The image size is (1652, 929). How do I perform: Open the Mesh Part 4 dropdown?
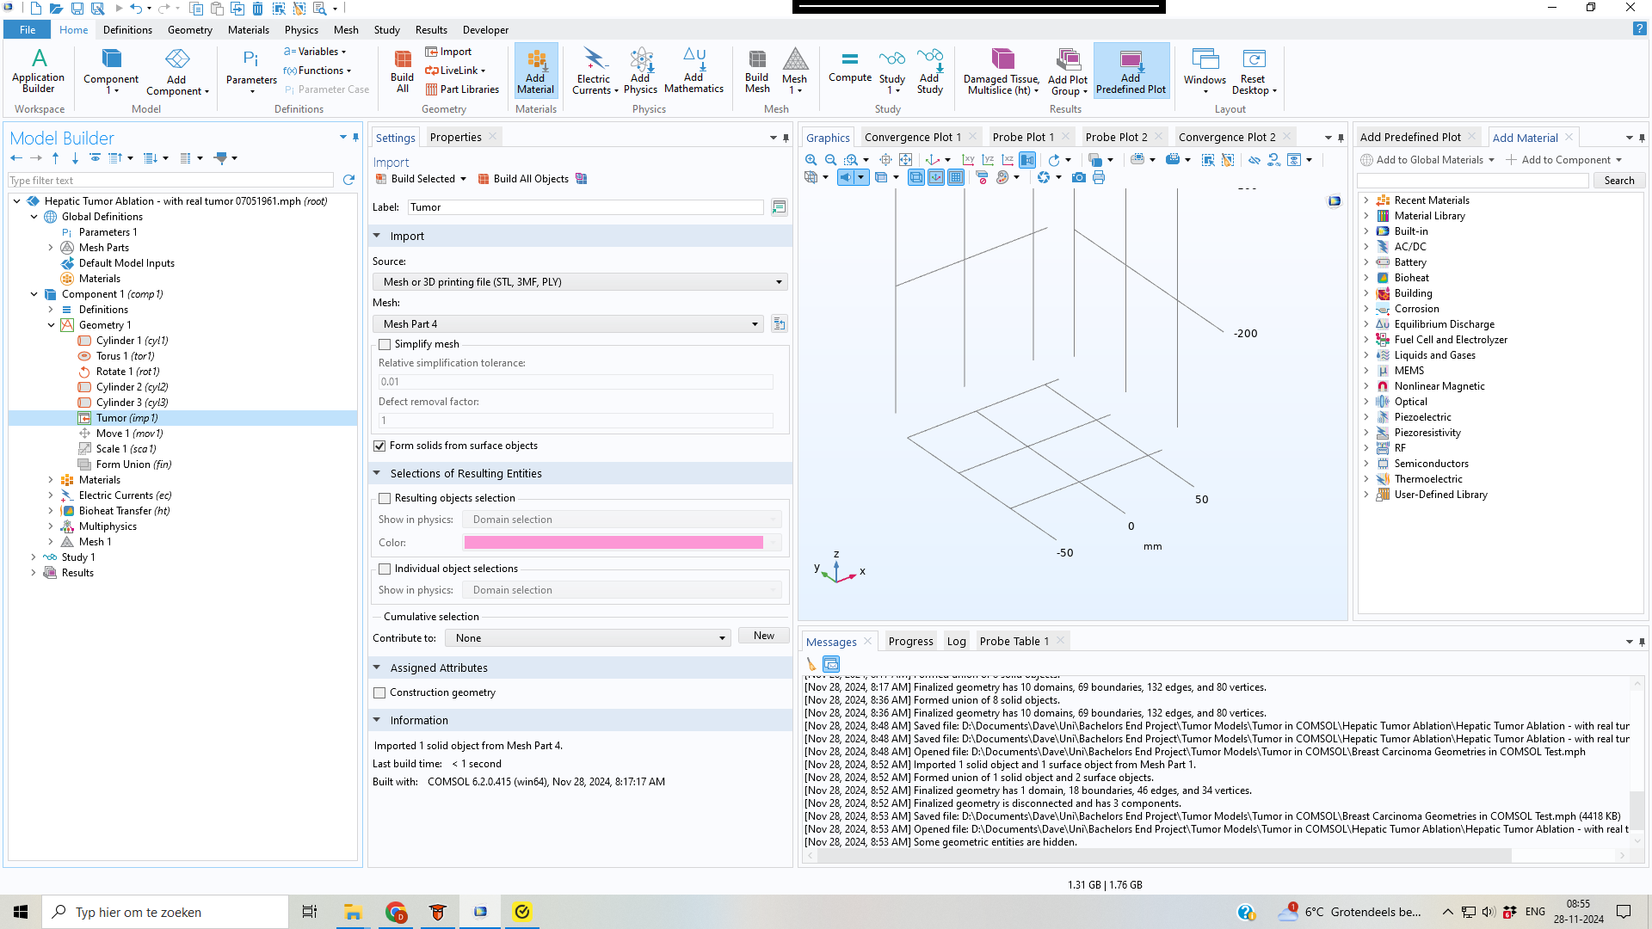tap(568, 324)
